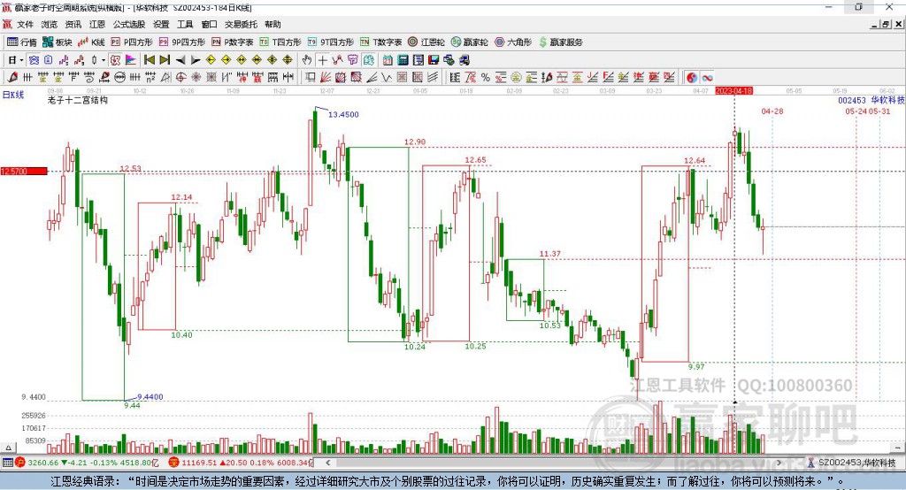Viewport: 906px width, 490px height.
Task: Click the percent sign drawing tool
Action: coord(486,78)
